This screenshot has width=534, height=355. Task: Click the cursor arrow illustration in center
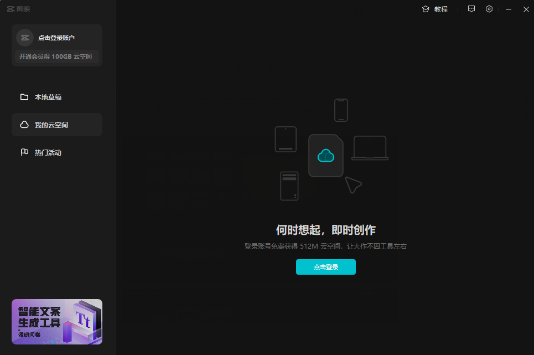[x=354, y=185]
